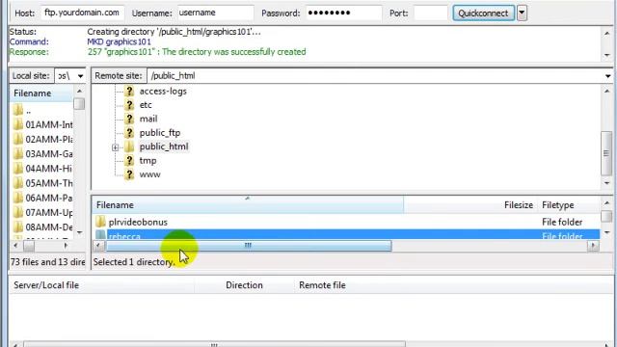
Task: Focus the Username input field
Action: (215, 13)
